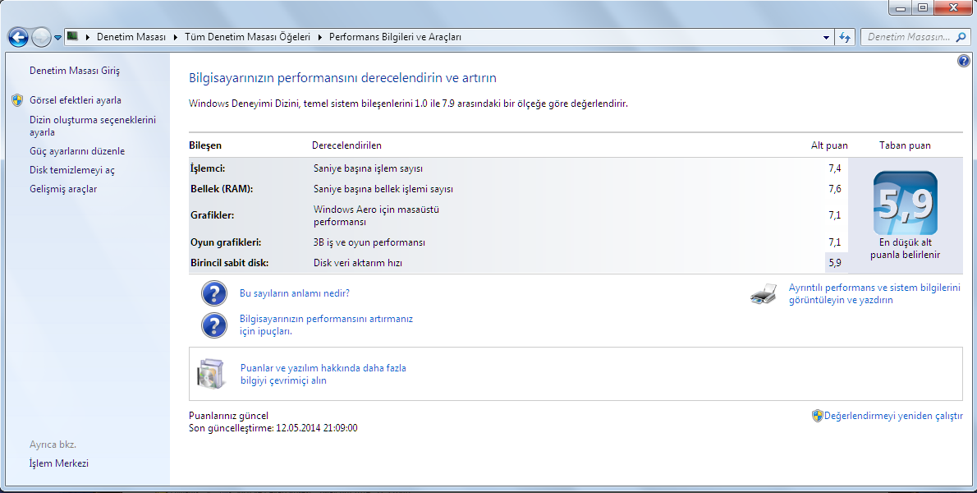Open İşlem Merkezi link

click(x=58, y=463)
